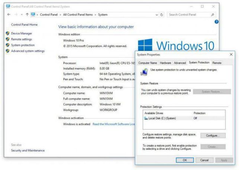Go back with the back arrow
239x170 pixels.
tap(9, 15)
